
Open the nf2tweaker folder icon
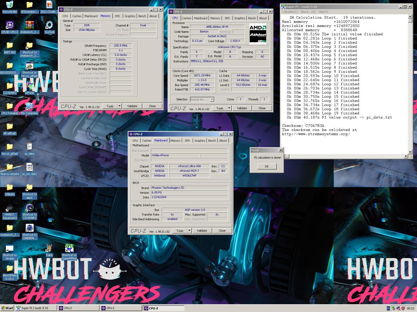click(29, 7)
